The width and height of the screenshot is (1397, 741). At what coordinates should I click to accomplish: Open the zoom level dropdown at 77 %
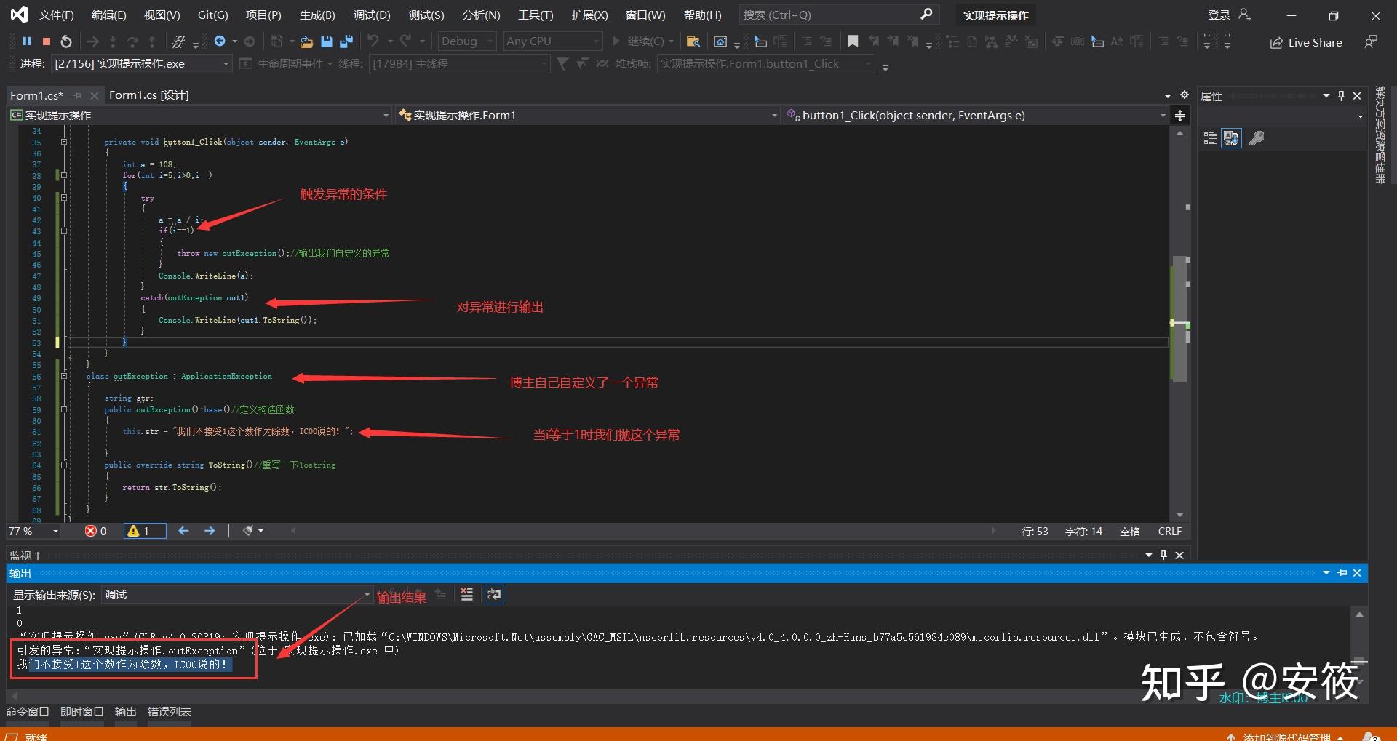(55, 532)
